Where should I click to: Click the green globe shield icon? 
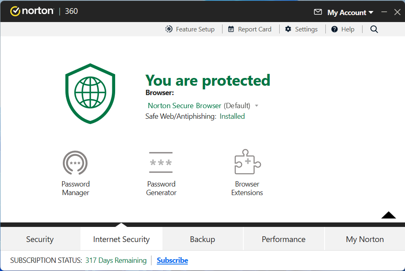click(90, 93)
